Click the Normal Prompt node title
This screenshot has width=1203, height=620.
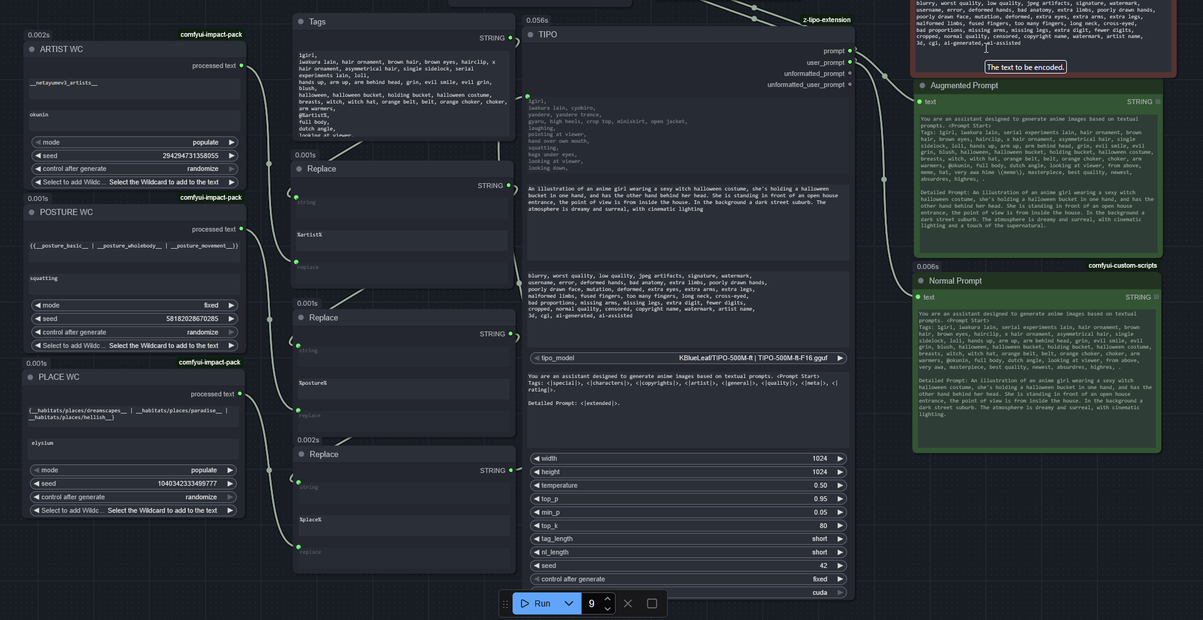pyautogui.click(x=955, y=281)
